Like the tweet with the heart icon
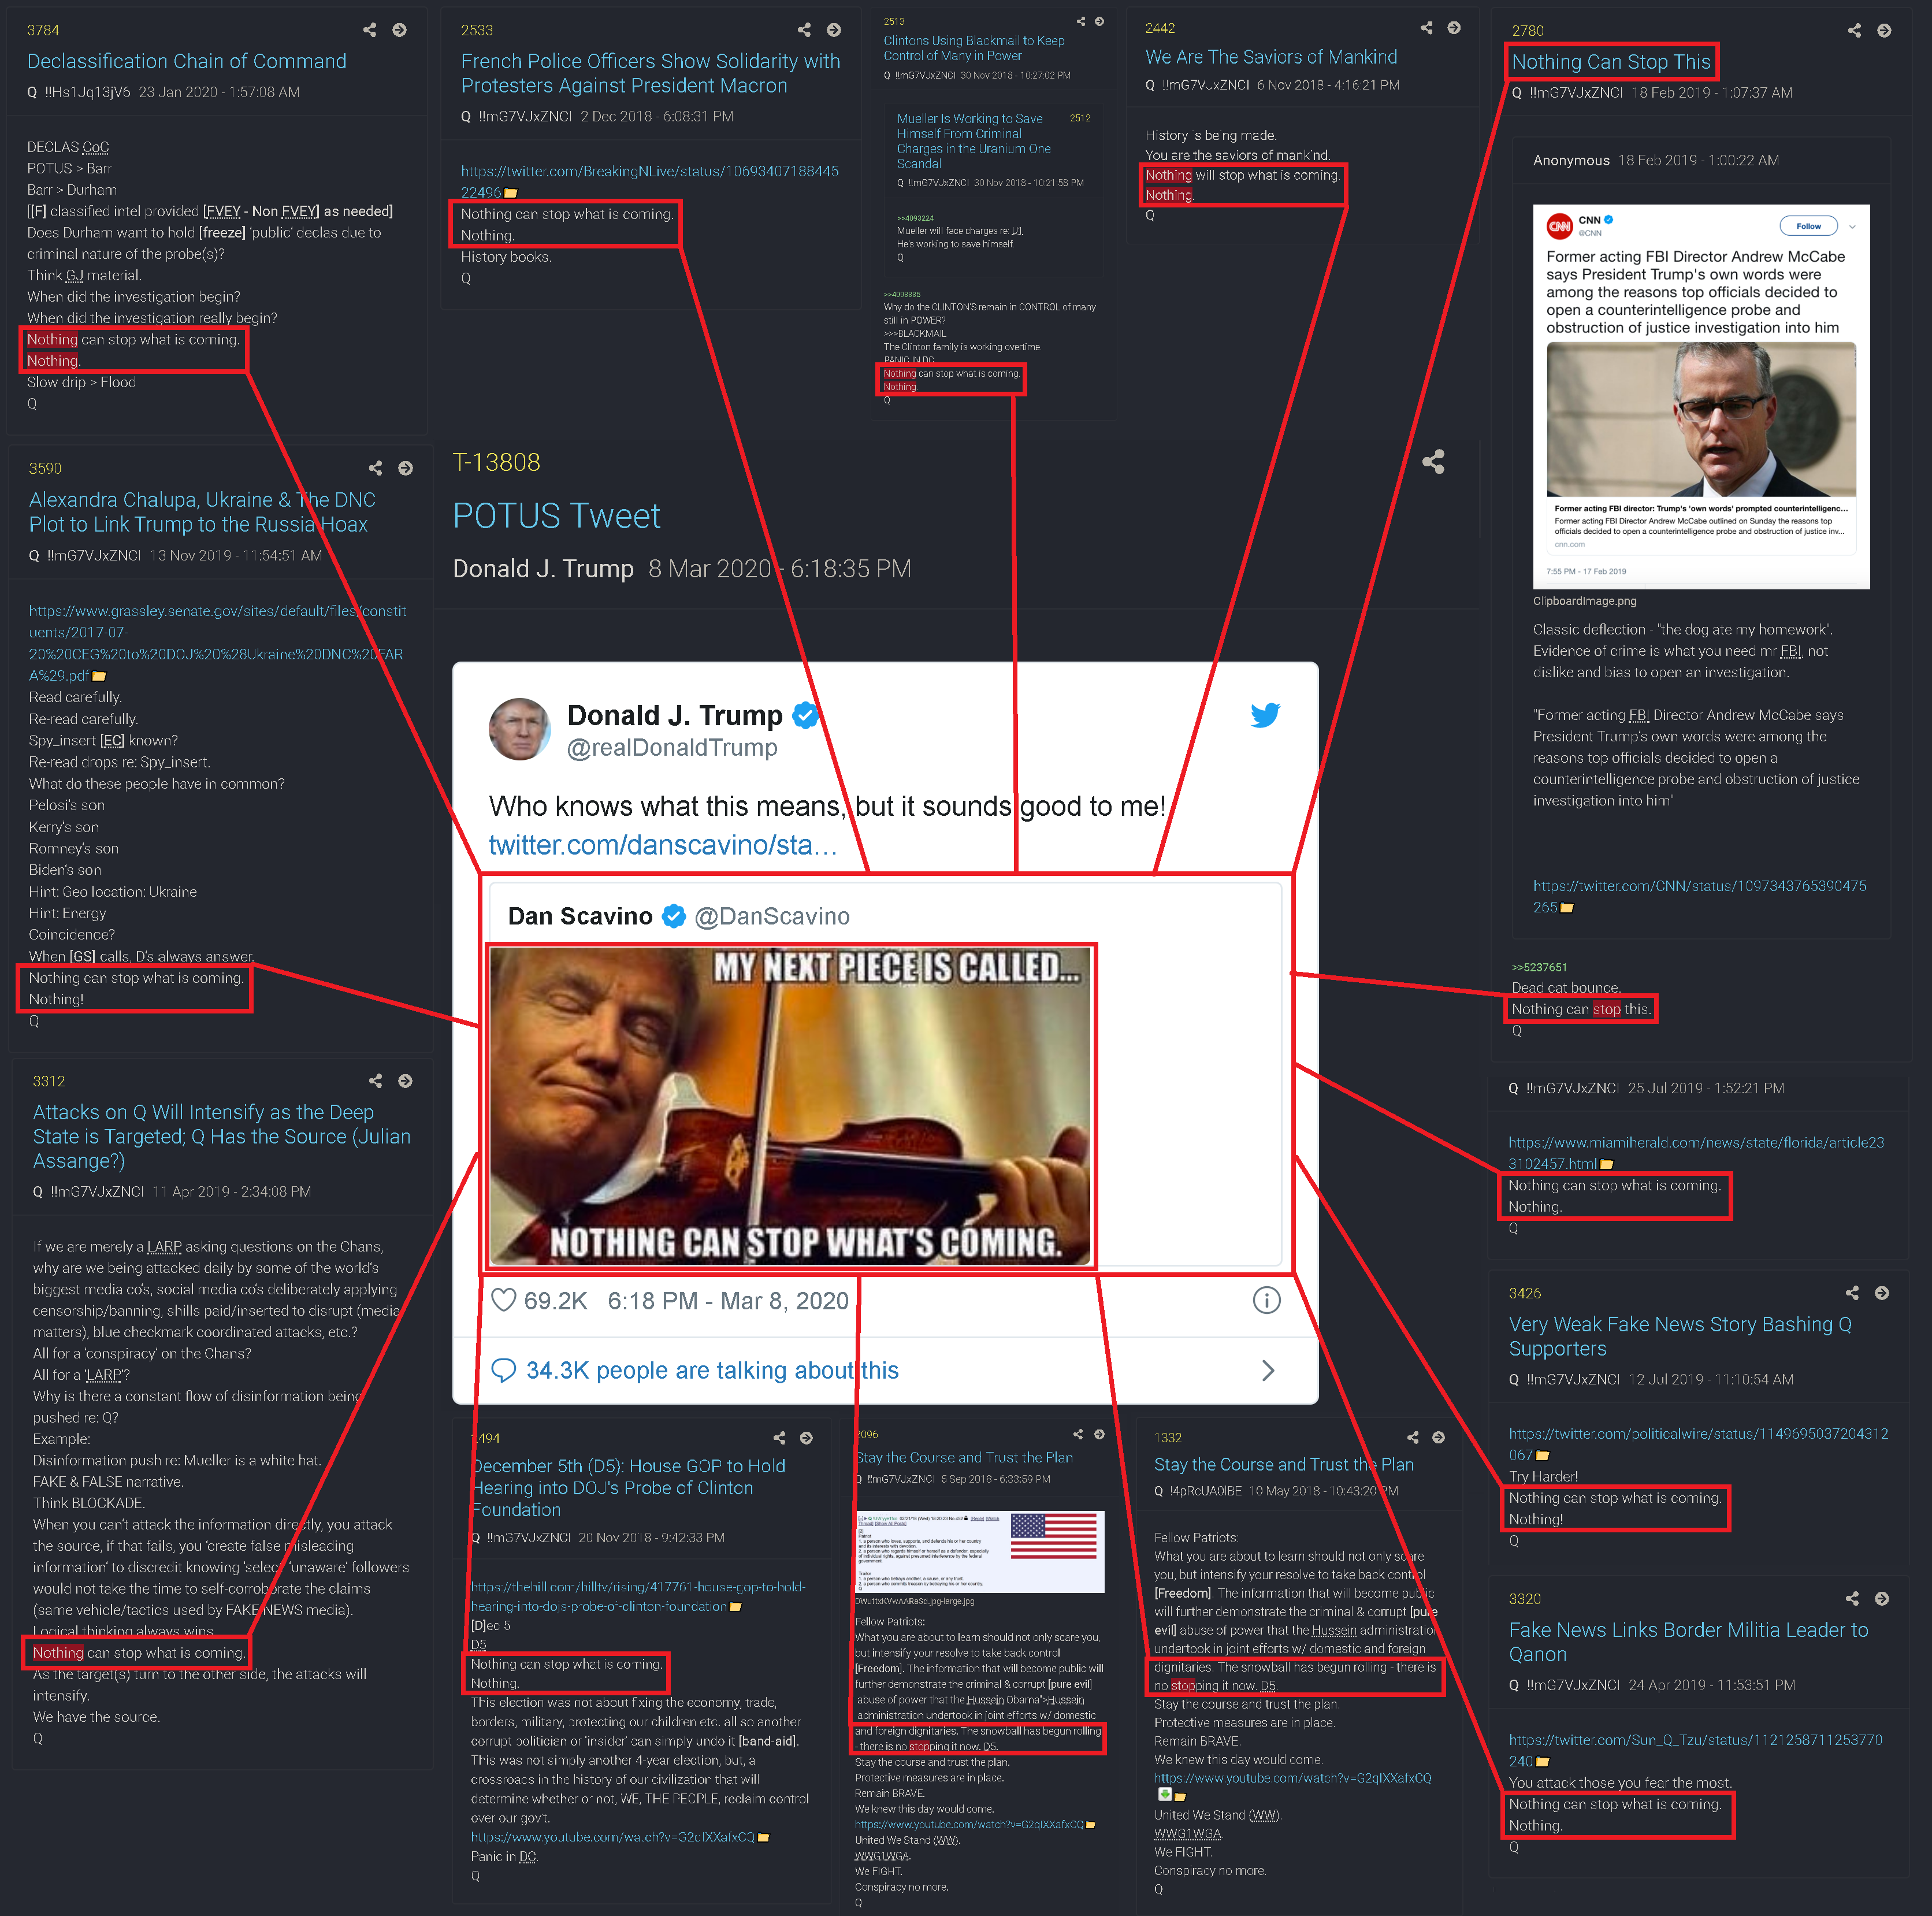1932x1916 pixels. pos(504,1300)
